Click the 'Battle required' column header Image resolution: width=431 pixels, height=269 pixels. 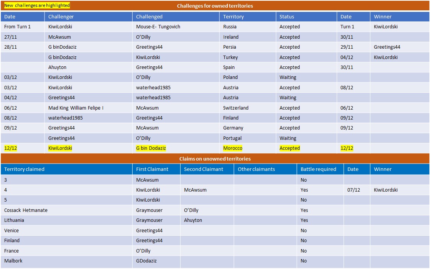[318, 169]
